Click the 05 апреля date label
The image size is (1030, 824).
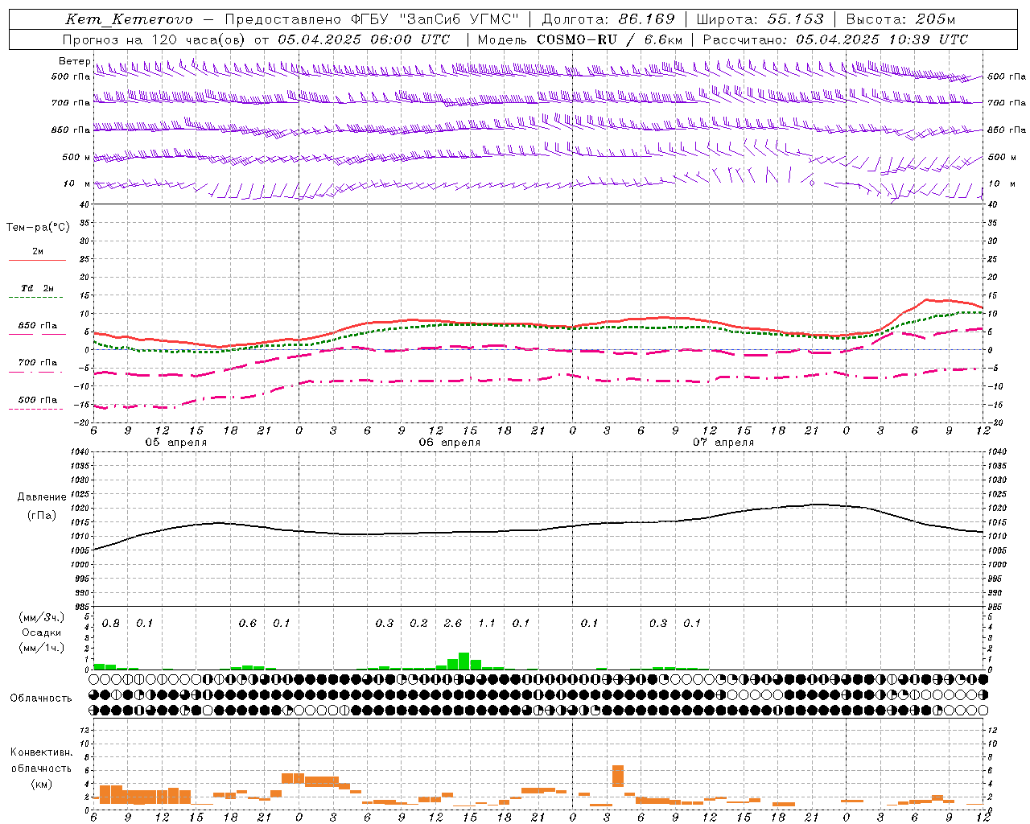(175, 443)
